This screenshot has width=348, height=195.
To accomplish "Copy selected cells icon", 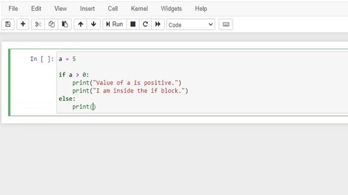I will coord(51,24).
